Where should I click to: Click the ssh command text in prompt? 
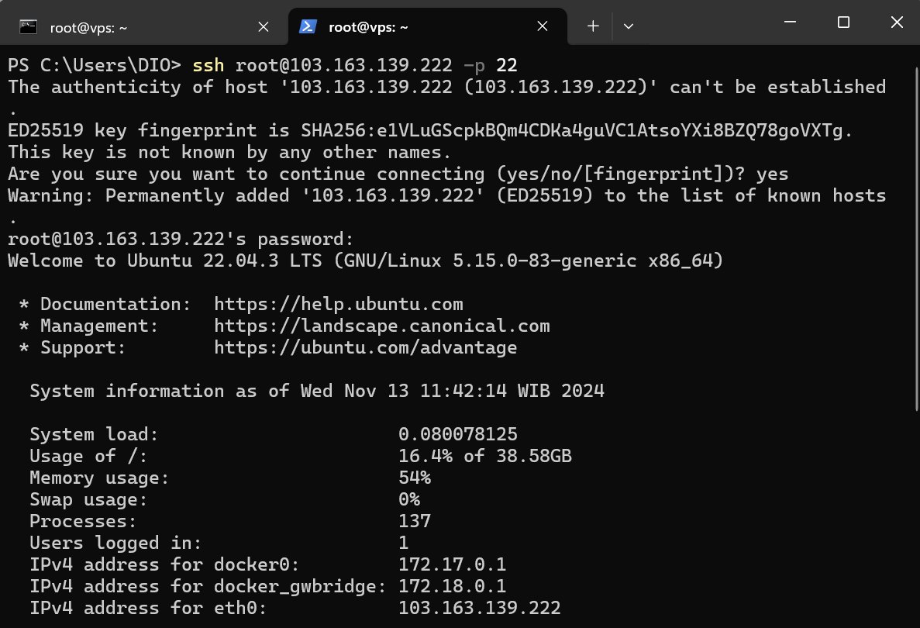(208, 65)
